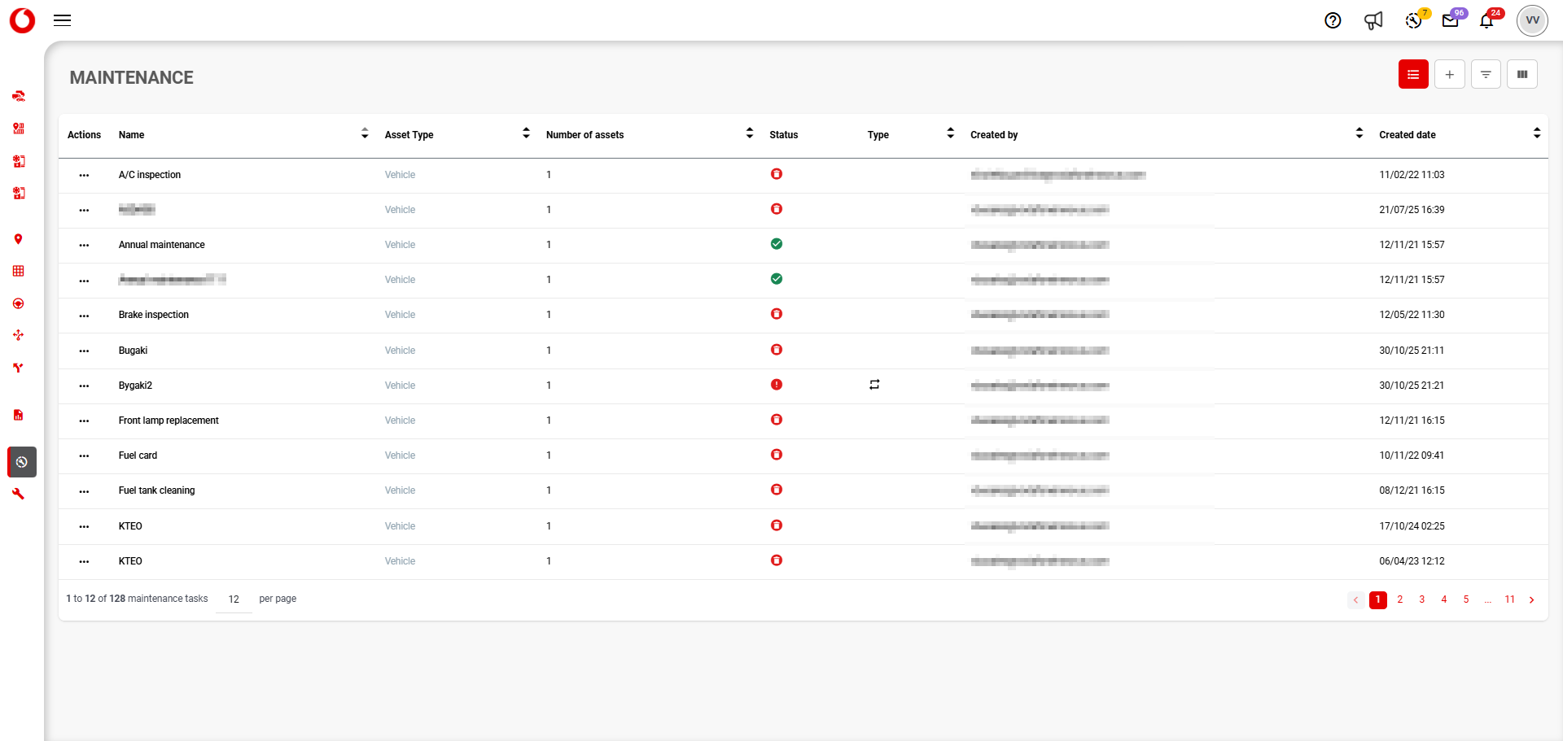Sort table by Created date column
The height and width of the screenshot is (741, 1563).
tap(1536, 133)
